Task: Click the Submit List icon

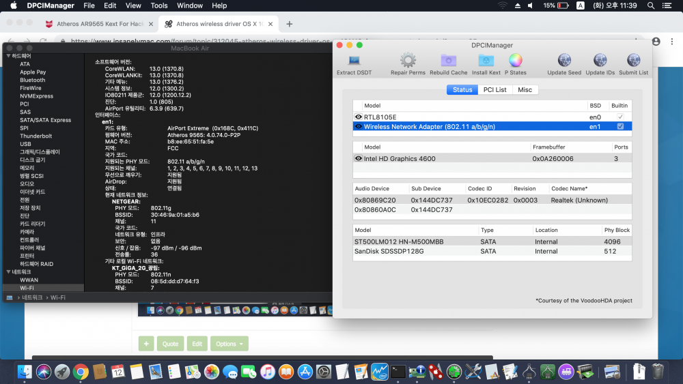Action: pos(633,61)
